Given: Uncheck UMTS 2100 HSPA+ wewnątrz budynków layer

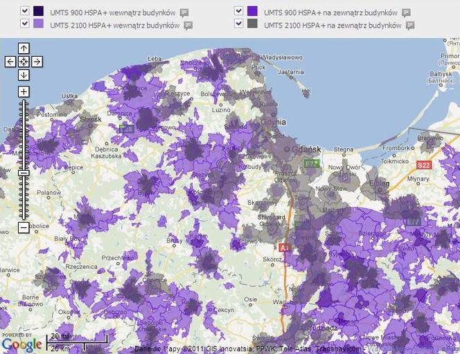Looking at the screenshot, I should (25, 24).
